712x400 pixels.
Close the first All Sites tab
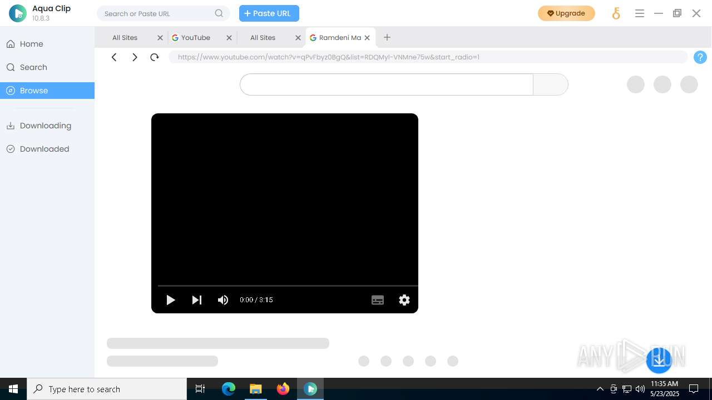coord(160,38)
